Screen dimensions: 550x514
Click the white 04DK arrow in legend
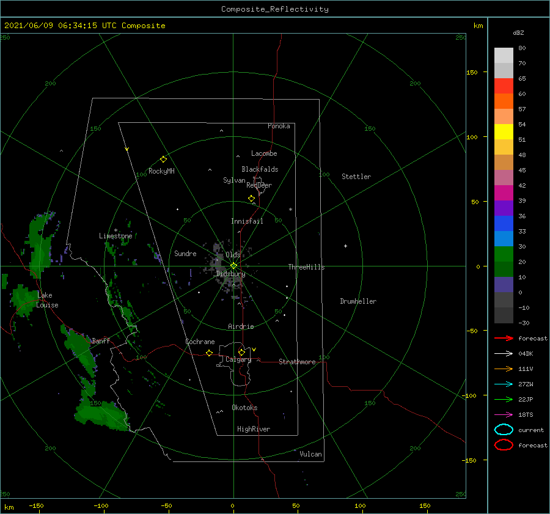tap(504, 353)
